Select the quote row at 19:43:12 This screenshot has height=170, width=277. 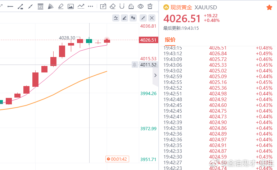218,53
